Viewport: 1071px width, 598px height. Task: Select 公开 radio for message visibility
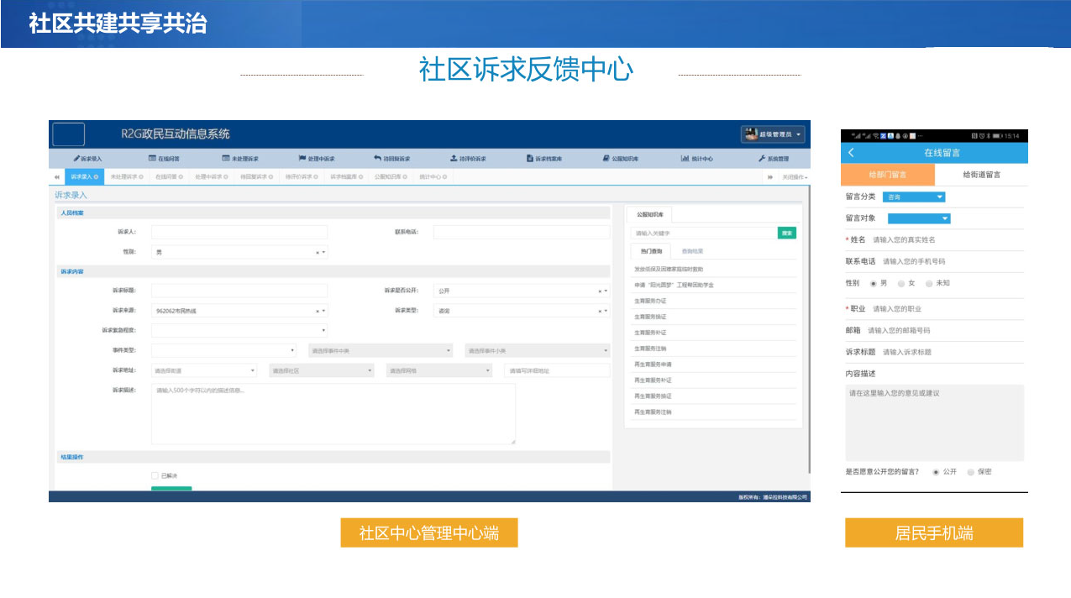coord(936,472)
